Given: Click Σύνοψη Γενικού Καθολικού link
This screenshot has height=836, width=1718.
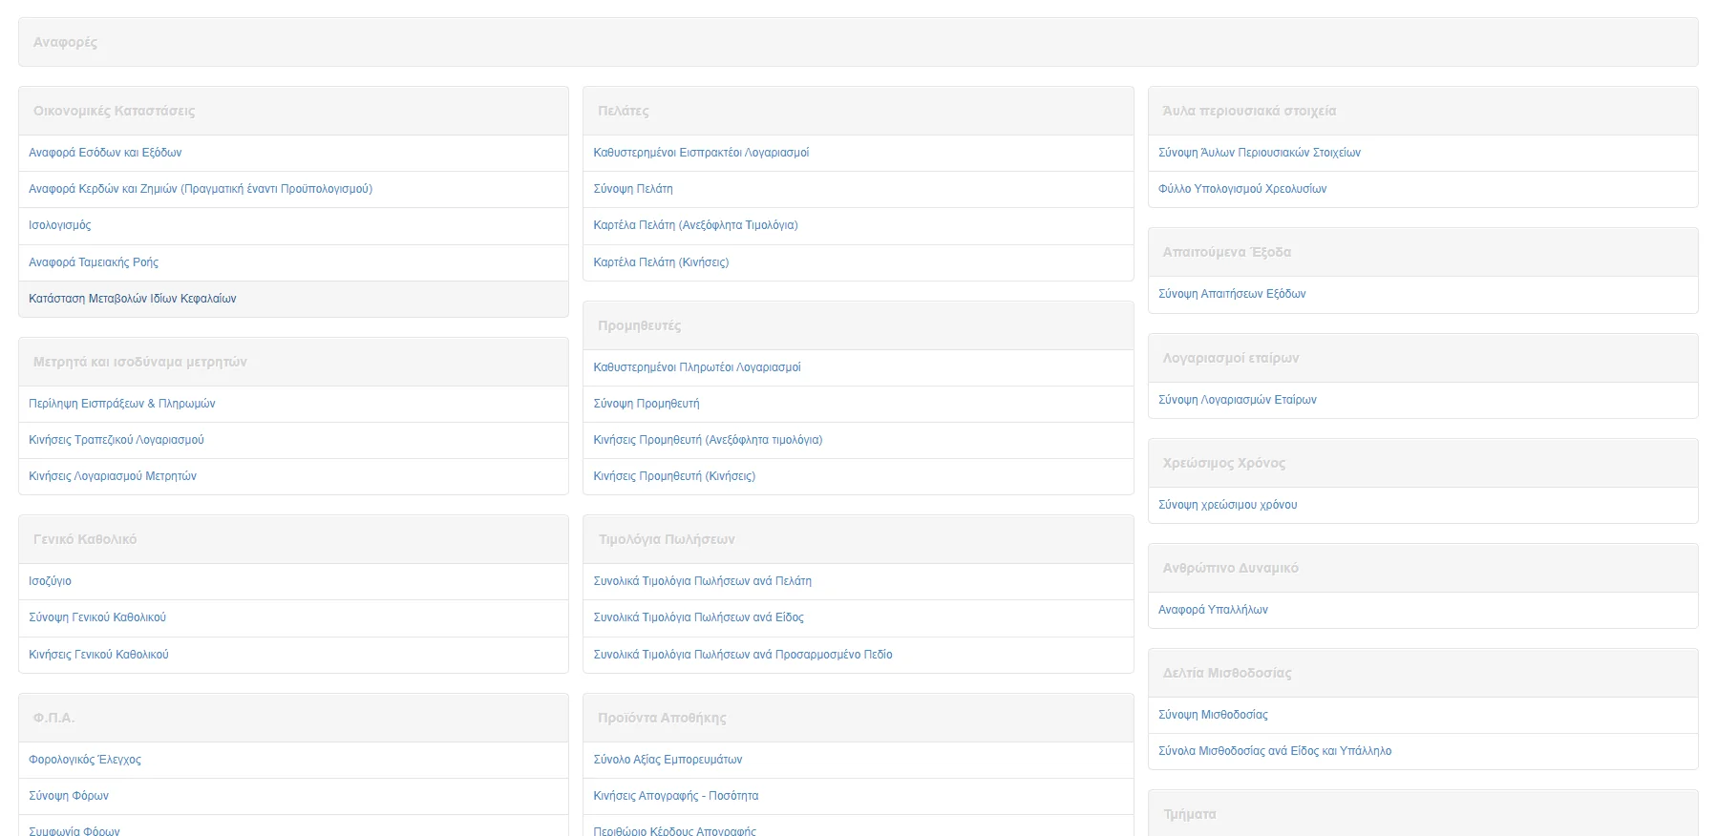Looking at the screenshot, I should pyautogui.click(x=97, y=617).
